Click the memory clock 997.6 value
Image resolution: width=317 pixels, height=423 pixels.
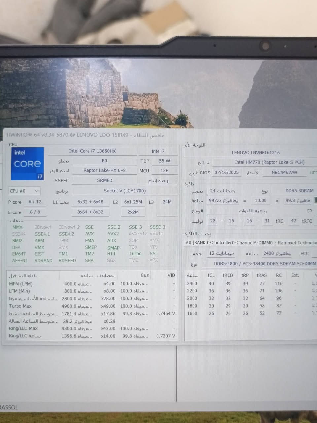pos(223,201)
